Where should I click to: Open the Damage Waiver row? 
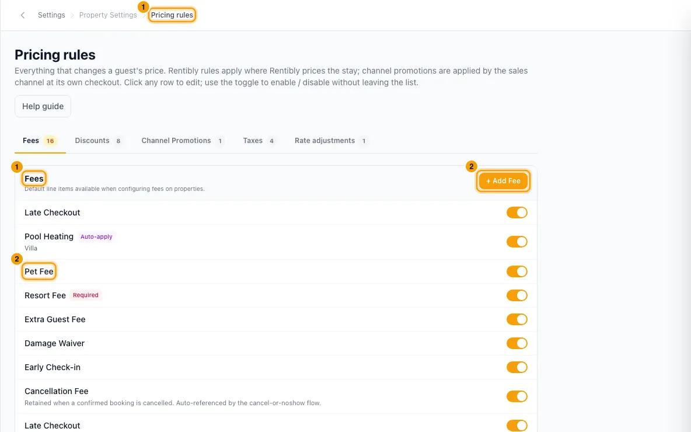point(276,343)
